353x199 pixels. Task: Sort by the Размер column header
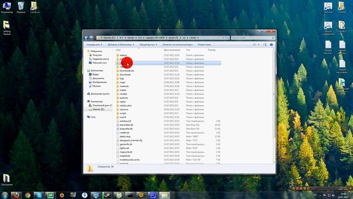(212, 50)
